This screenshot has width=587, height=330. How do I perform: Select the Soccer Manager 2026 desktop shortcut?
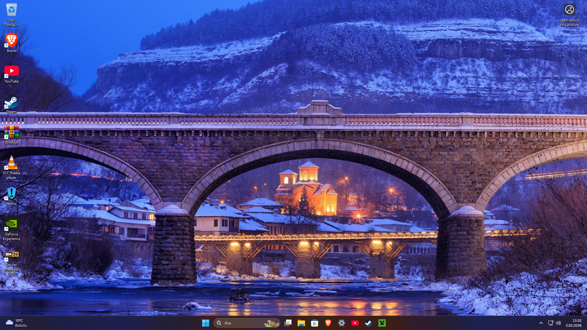(11, 263)
